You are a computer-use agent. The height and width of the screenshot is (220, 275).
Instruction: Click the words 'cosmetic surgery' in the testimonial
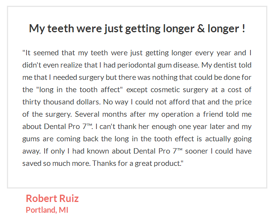179,90
